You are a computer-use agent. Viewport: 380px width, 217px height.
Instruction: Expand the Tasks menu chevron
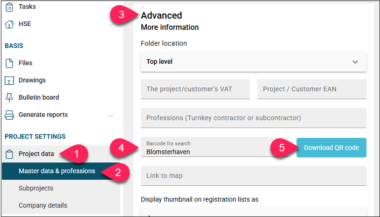click(111, 7)
